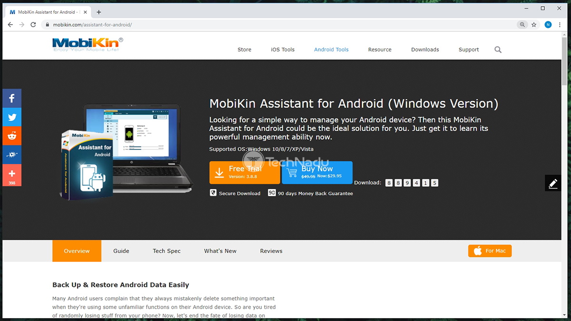Open Chrome three-dot menu
The height and width of the screenshot is (321, 571).
click(x=561, y=25)
